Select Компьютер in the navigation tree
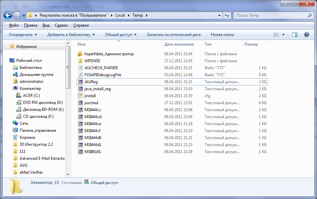Image resolution: width=317 pixels, height=199 pixels. pos(30,89)
